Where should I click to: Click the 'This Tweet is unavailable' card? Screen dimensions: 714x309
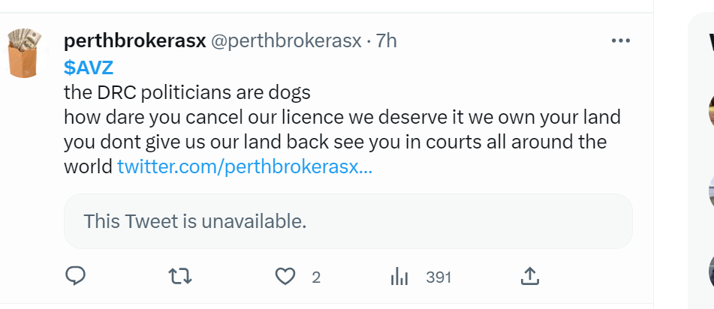(x=348, y=221)
